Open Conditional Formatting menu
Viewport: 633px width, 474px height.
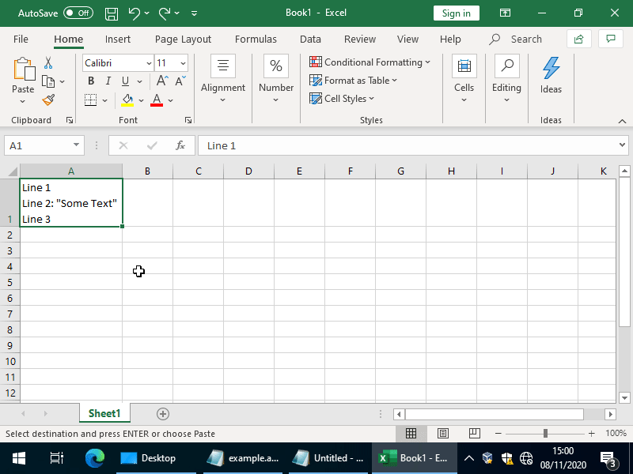pos(370,62)
